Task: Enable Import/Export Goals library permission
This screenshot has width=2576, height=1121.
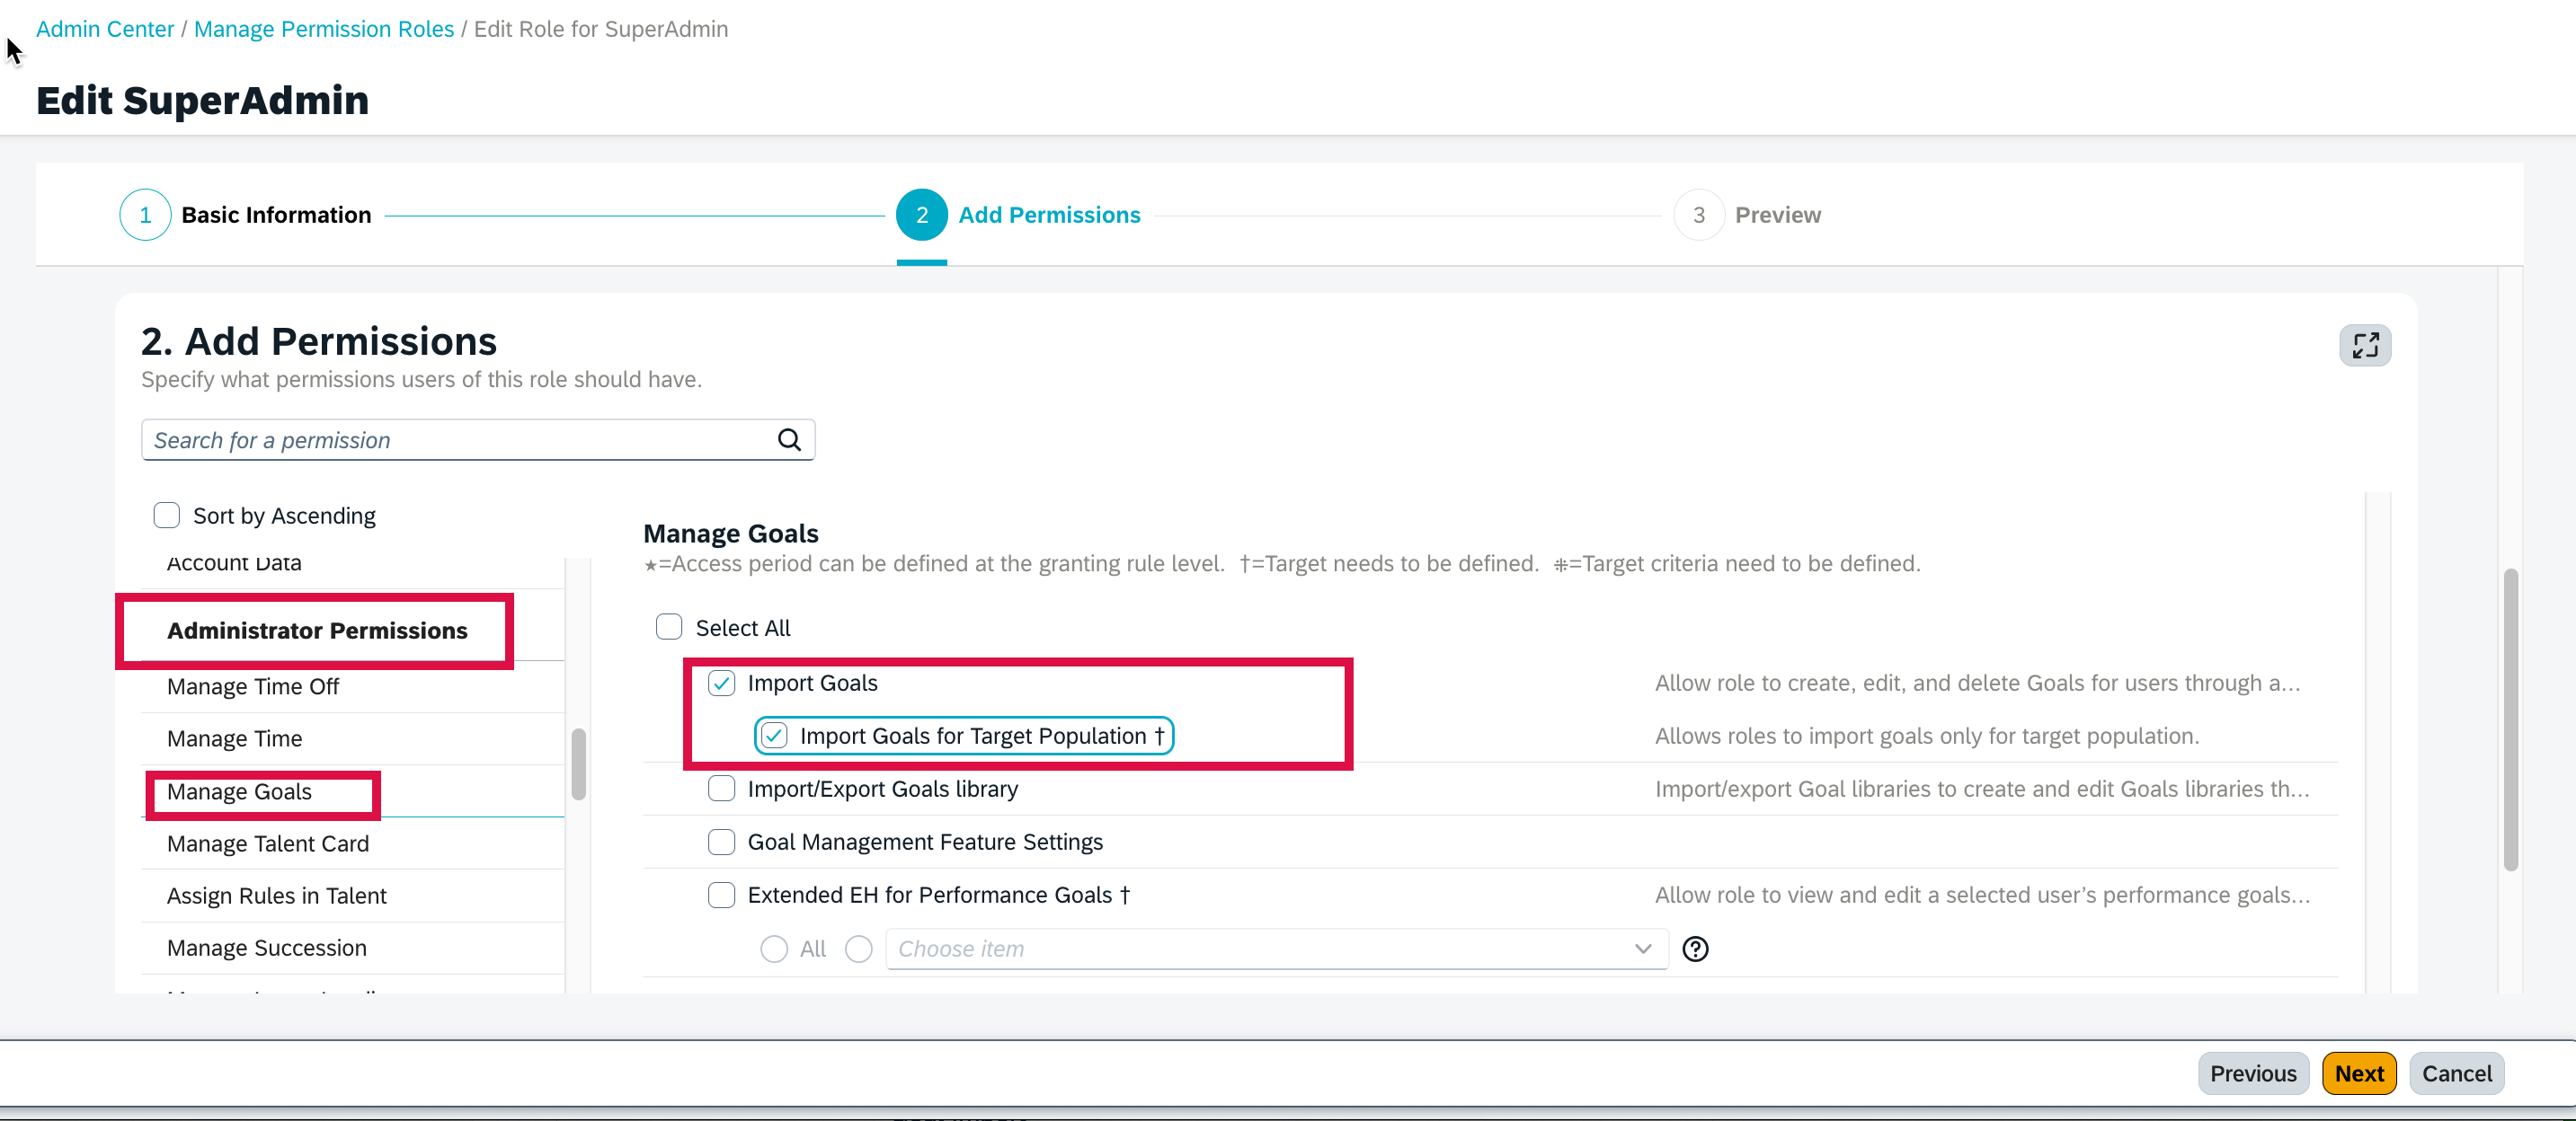Action: pyautogui.click(x=721, y=789)
